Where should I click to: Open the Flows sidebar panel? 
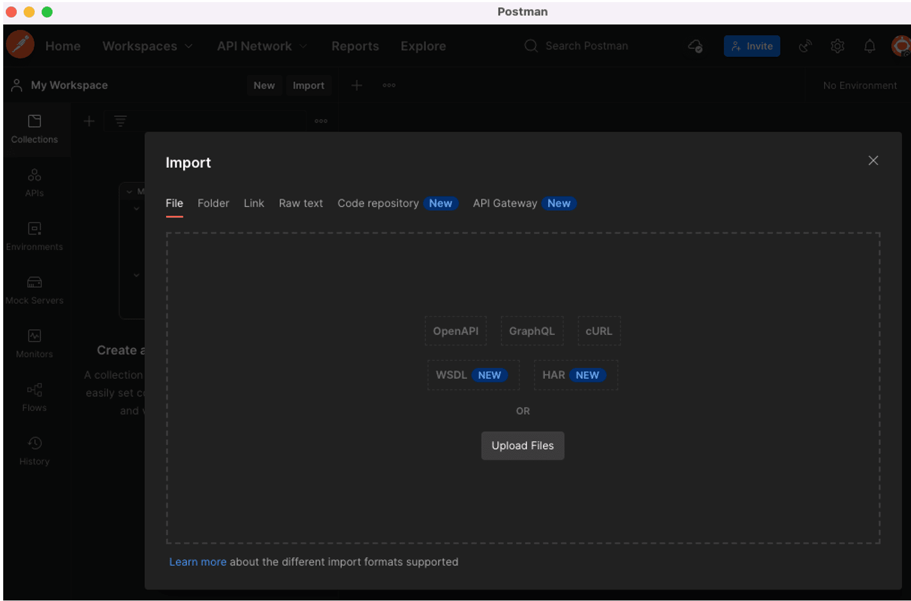34,397
